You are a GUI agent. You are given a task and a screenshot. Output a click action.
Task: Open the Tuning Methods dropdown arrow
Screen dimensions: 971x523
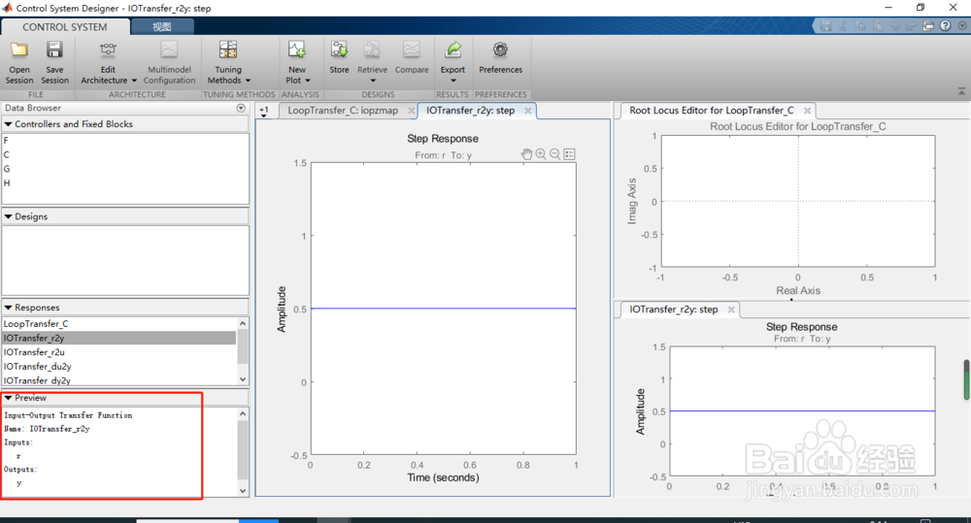coord(248,81)
